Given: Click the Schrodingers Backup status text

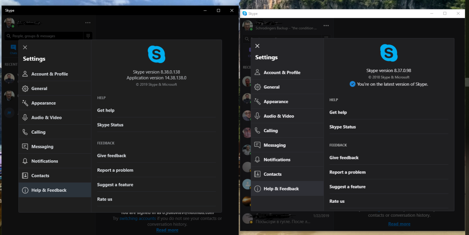Looking at the screenshot, I should point(287,28).
